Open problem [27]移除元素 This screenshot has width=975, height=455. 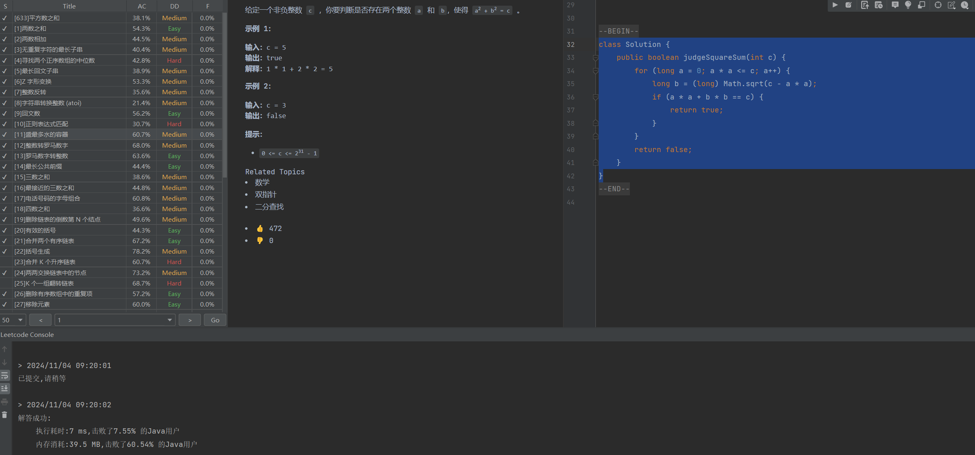(32, 304)
